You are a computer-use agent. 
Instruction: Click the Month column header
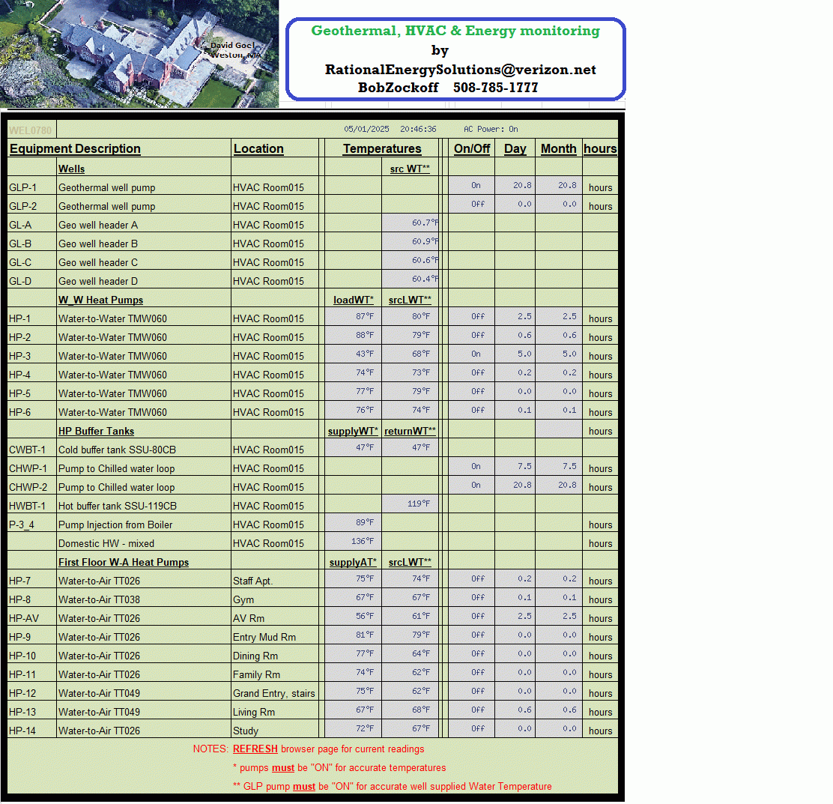coord(558,149)
